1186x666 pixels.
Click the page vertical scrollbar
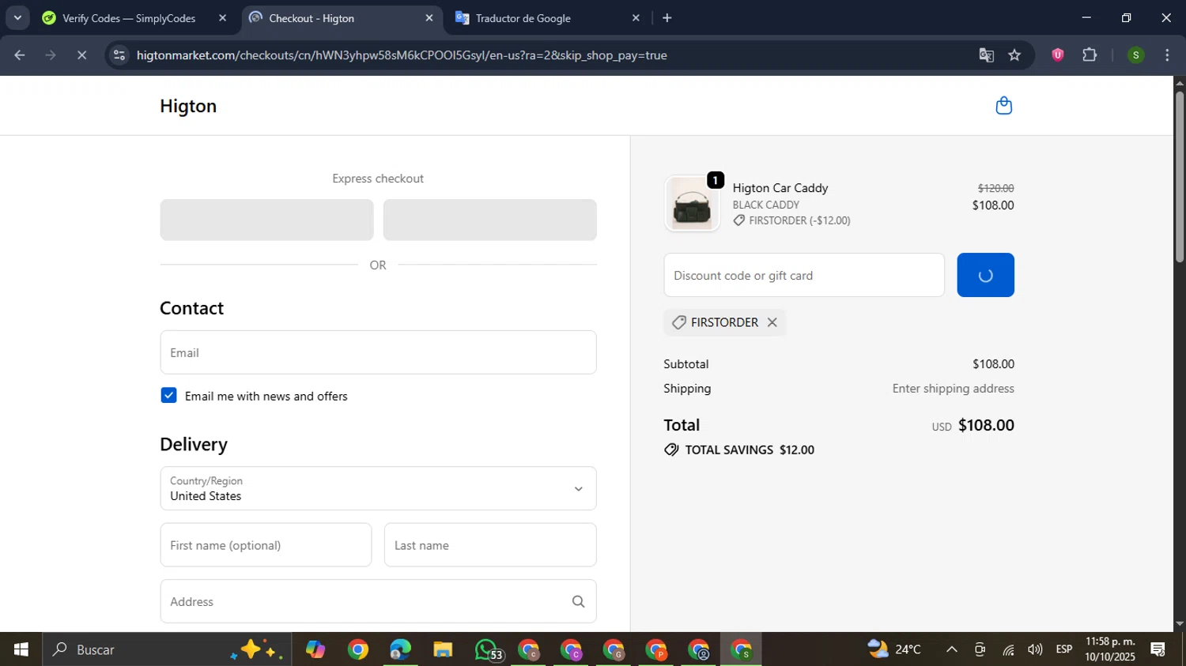coord(1180,177)
